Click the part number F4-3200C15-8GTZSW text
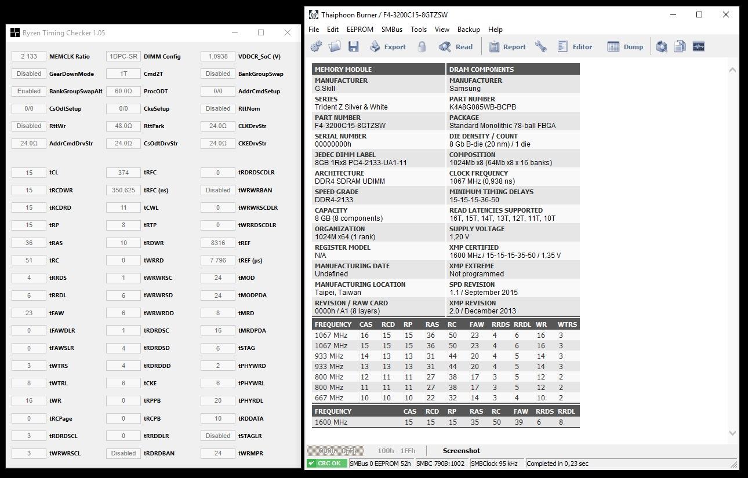This screenshot has height=478, width=748. 350,126
